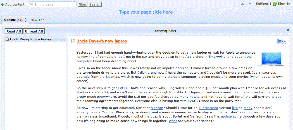293x130 pixels.
Task: Switch to the New Tab tab
Action: click(37, 20)
